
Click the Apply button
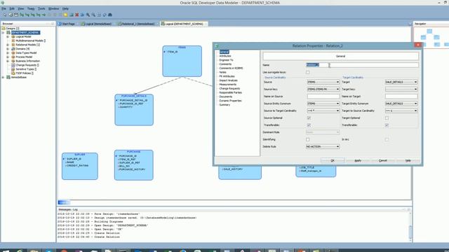tap(358, 160)
